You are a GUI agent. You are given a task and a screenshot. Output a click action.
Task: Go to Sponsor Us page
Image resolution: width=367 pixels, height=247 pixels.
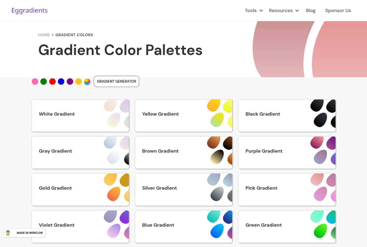pyautogui.click(x=338, y=10)
